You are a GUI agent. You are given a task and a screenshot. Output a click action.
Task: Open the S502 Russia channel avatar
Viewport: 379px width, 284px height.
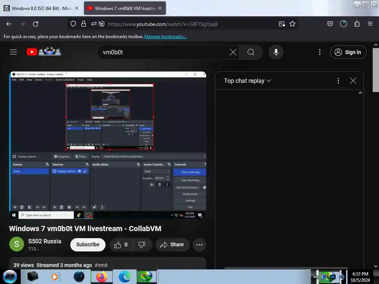tap(17, 244)
